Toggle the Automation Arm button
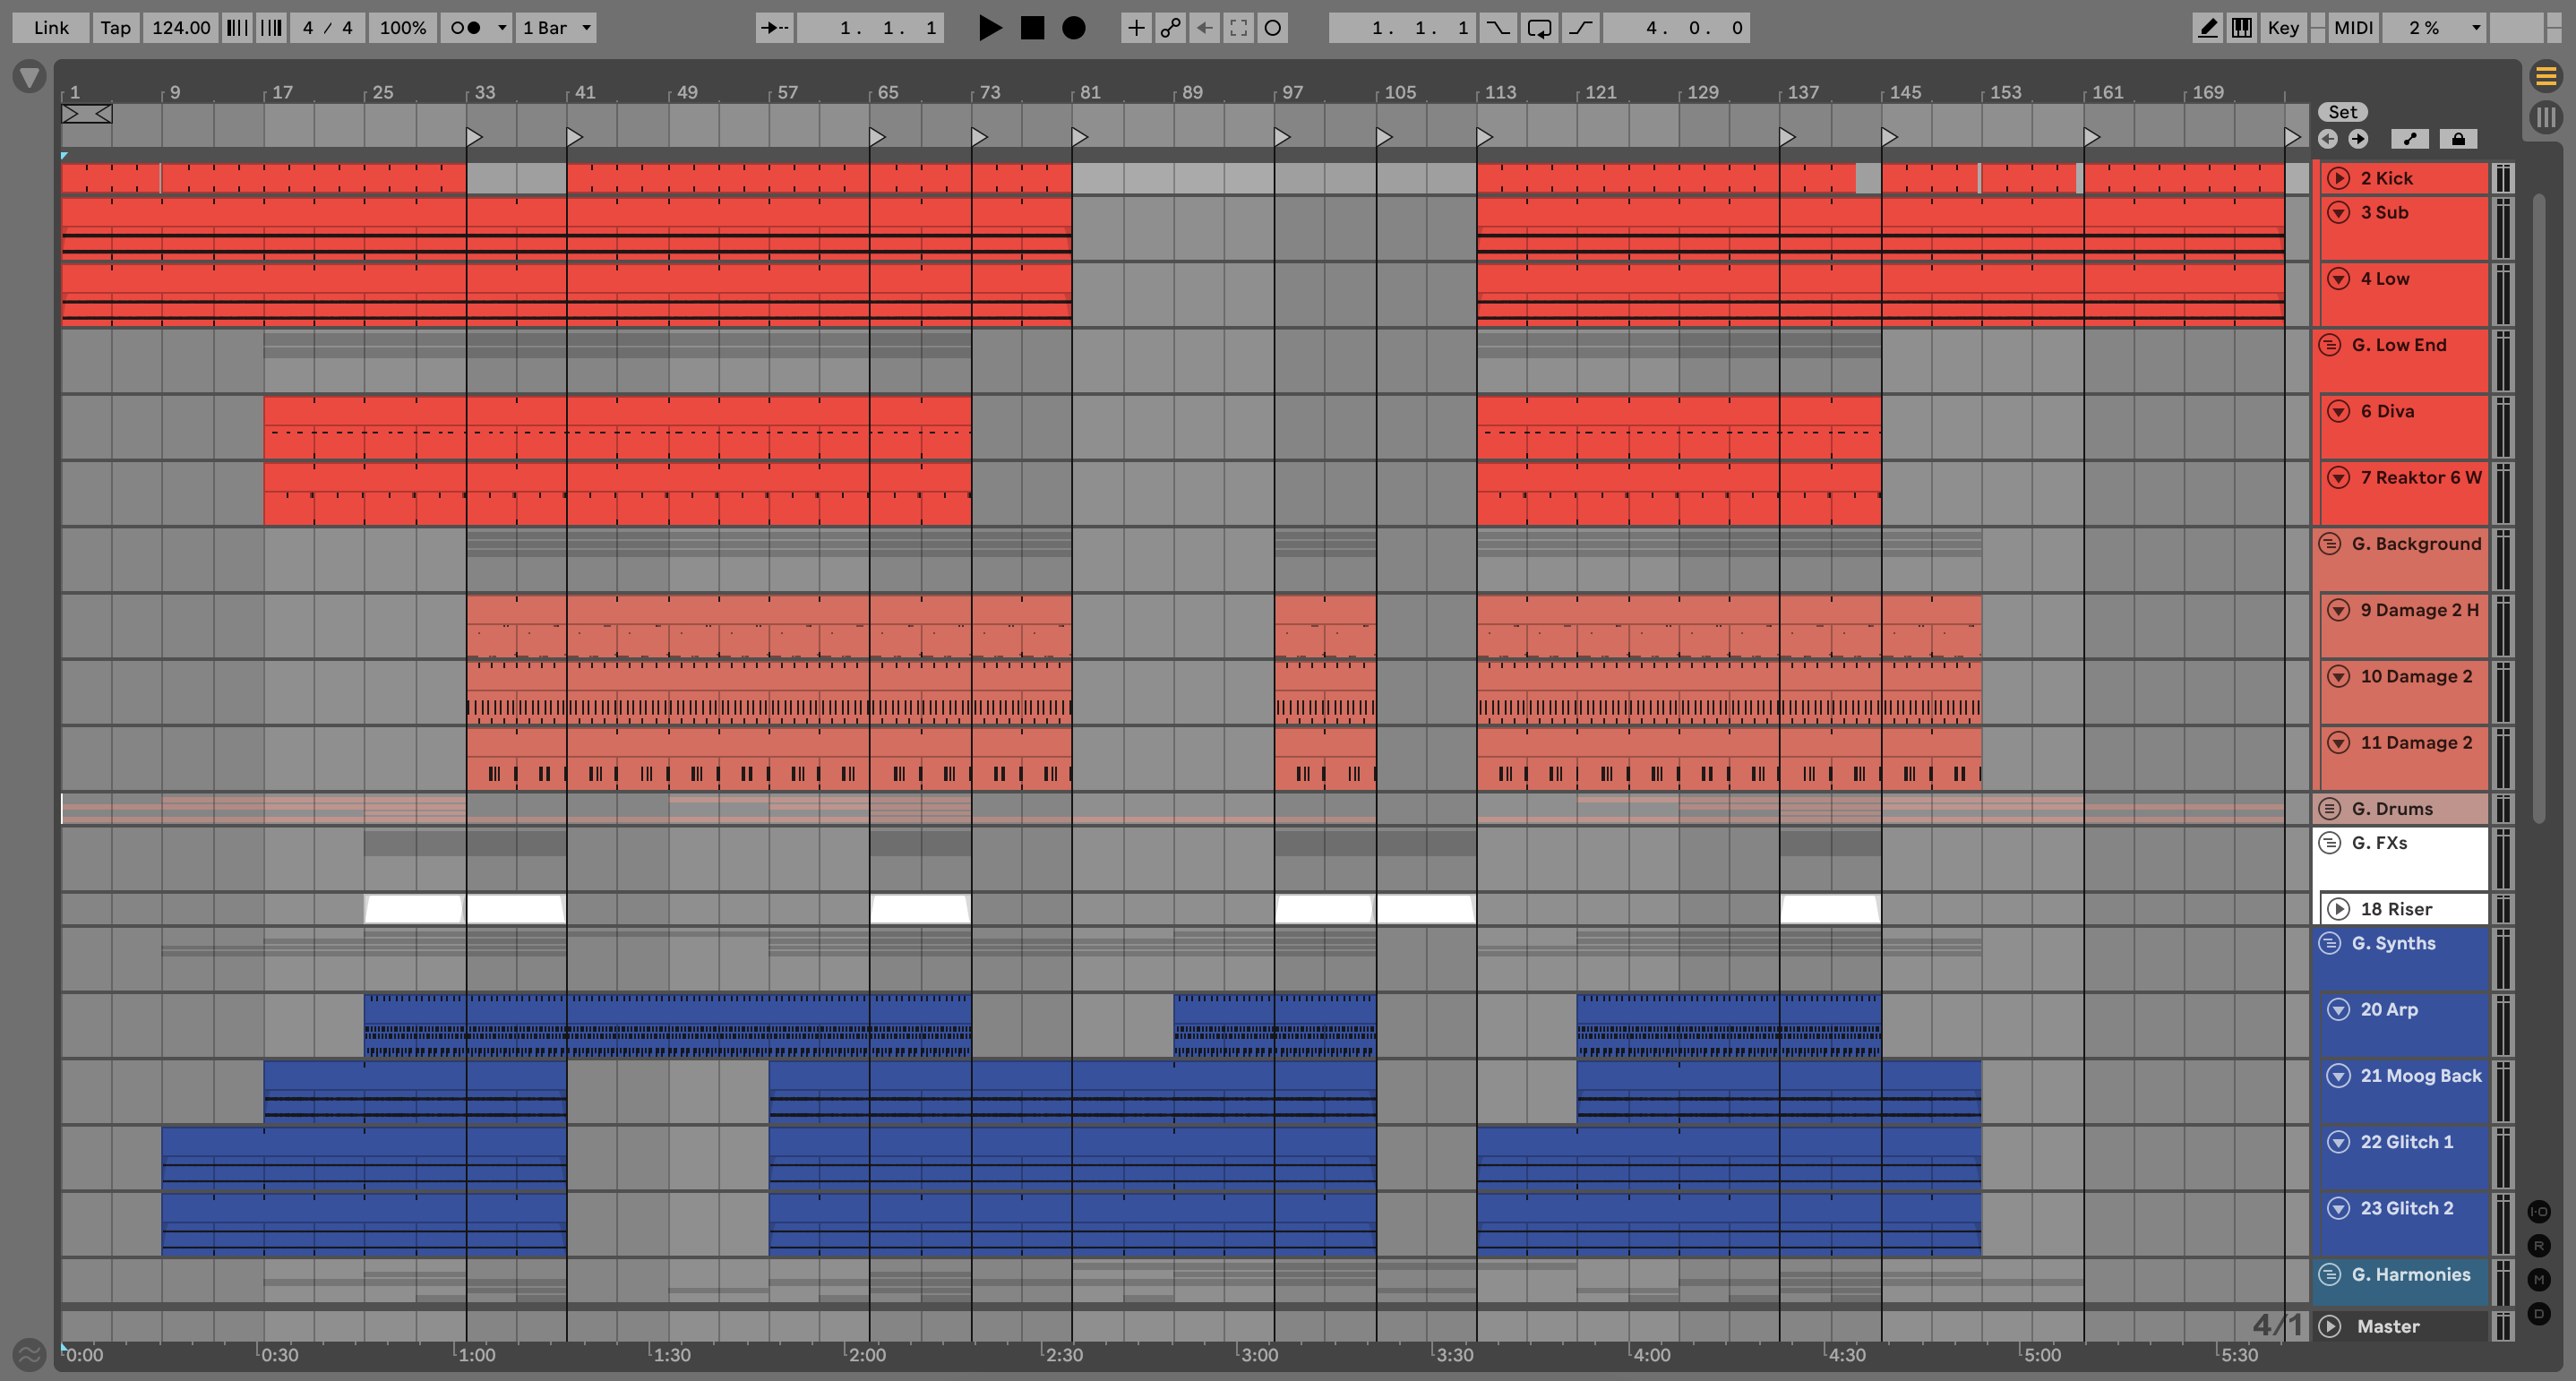This screenshot has height=1381, width=2576. (1170, 27)
